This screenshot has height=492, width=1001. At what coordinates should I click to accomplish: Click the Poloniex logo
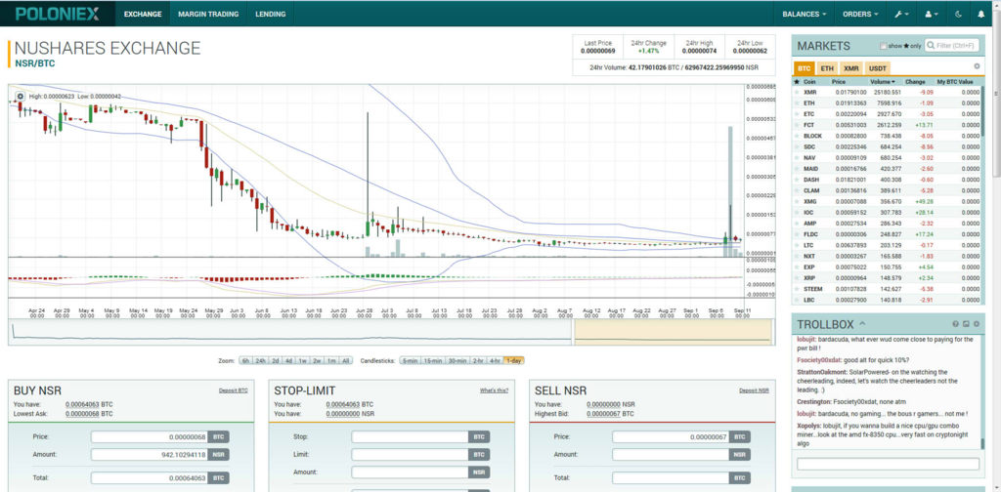[58, 14]
